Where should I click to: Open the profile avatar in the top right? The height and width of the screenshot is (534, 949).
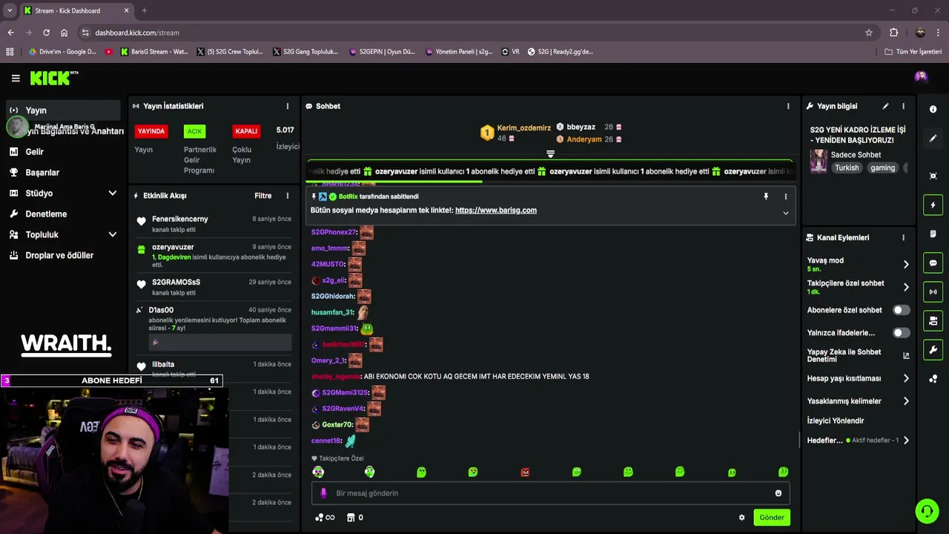tap(921, 76)
